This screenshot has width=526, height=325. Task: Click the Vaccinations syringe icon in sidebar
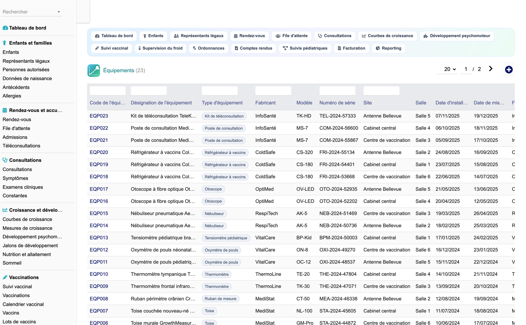coord(5,277)
